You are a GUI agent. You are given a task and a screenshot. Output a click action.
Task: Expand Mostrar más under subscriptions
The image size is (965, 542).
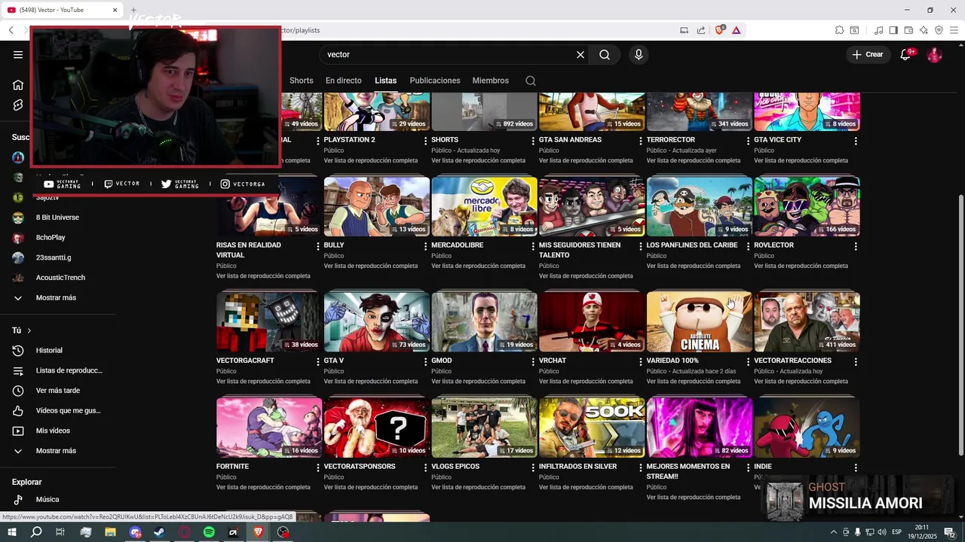click(57, 298)
